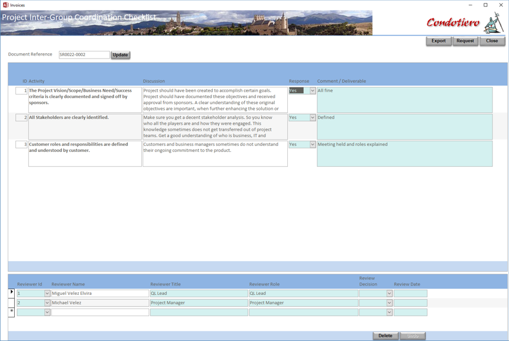Screen dimensions: 509x341
Task: Select the new record asterisk row selector
Action: [11, 312]
